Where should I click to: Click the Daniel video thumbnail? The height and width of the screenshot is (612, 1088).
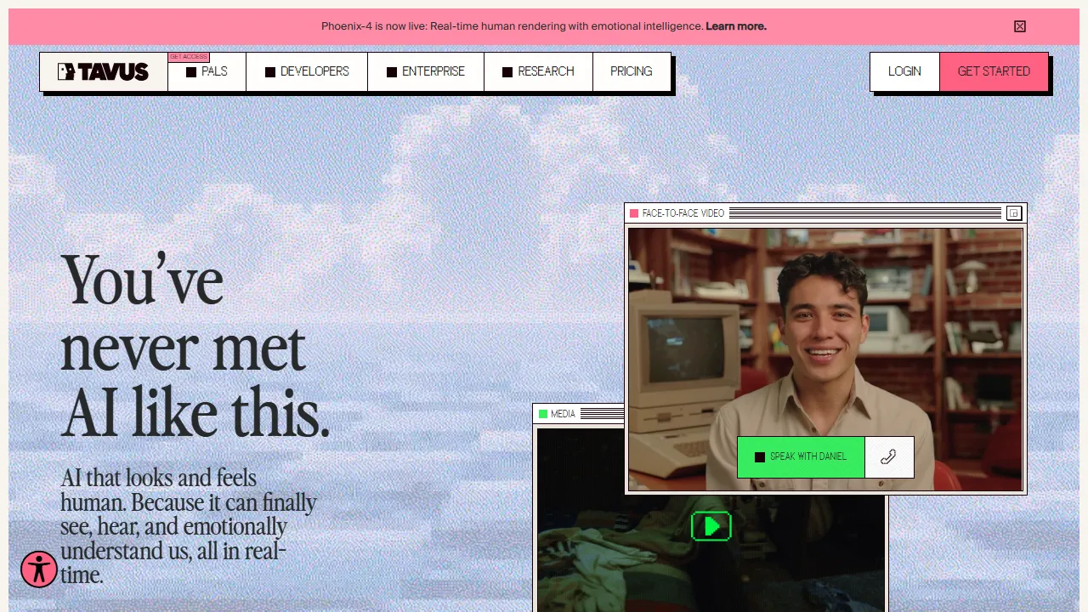[x=825, y=359]
